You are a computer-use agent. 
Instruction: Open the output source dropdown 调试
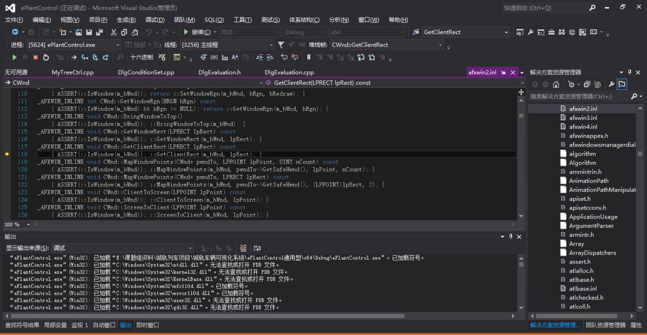click(x=122, y=248)
